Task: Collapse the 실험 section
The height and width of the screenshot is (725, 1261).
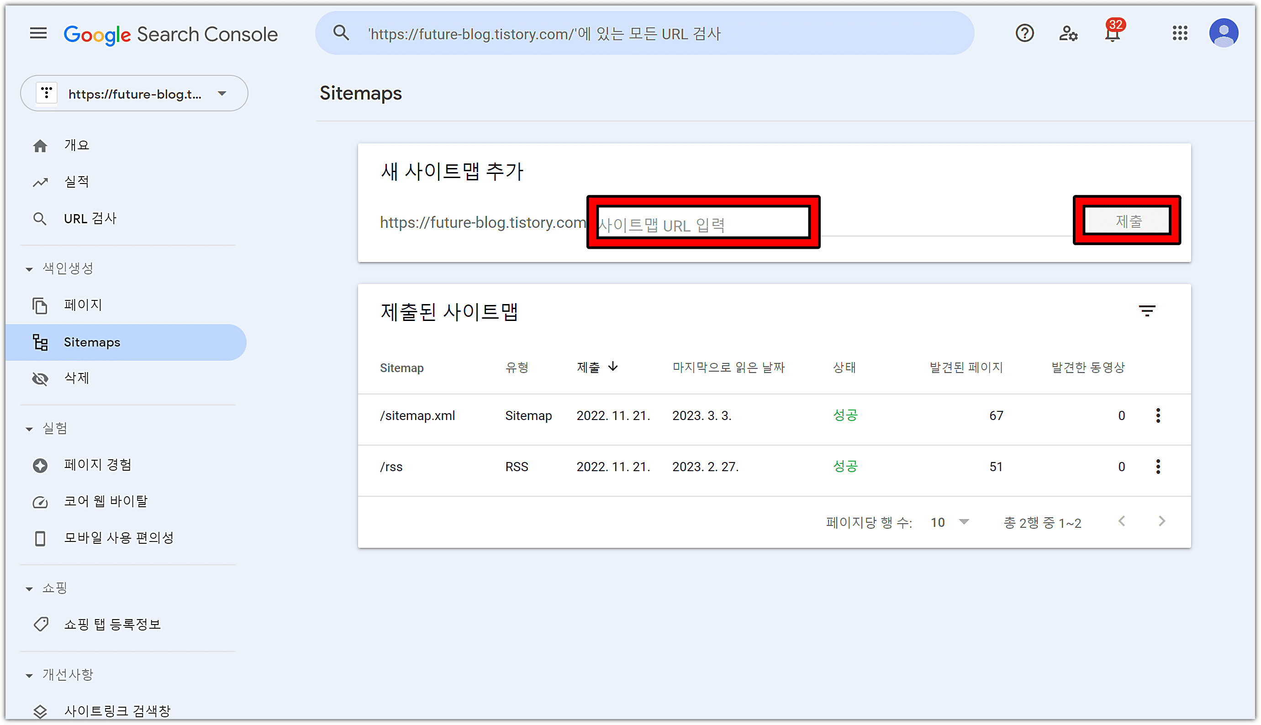Action: 29,429
